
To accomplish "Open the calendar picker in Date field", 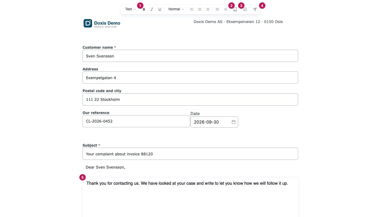I will 234,122.
